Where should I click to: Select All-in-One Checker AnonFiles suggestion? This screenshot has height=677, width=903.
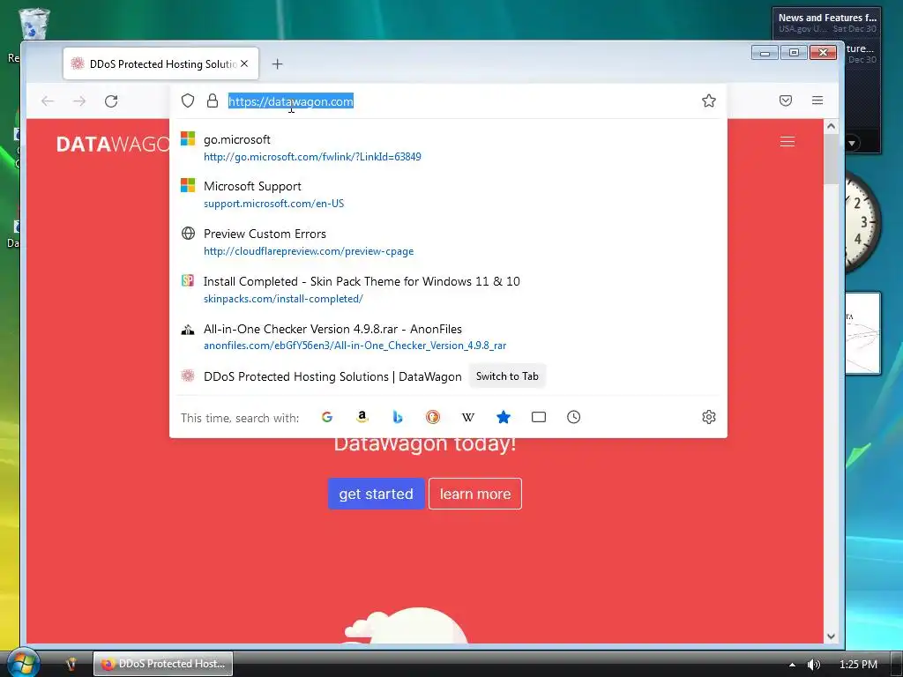pos(332,329)
